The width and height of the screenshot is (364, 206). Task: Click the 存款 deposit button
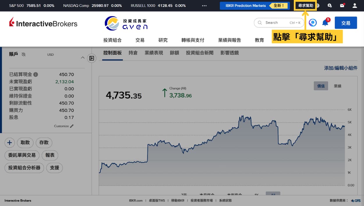[44, 143]
